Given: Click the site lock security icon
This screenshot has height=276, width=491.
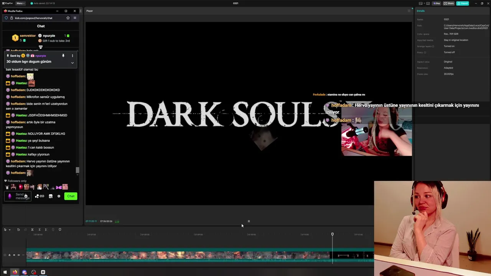Looking at the screenshot, I should coord(11,18).
